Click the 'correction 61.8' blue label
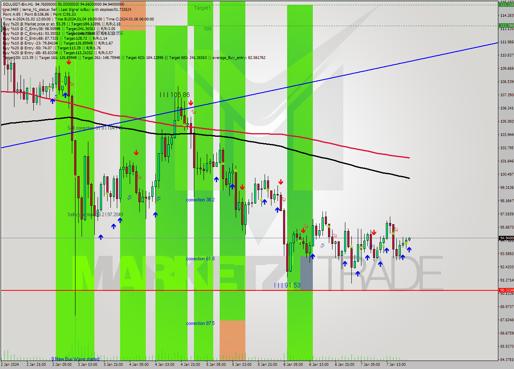The width and height of the screenshot is (514, 369). [x=200, y=259]
